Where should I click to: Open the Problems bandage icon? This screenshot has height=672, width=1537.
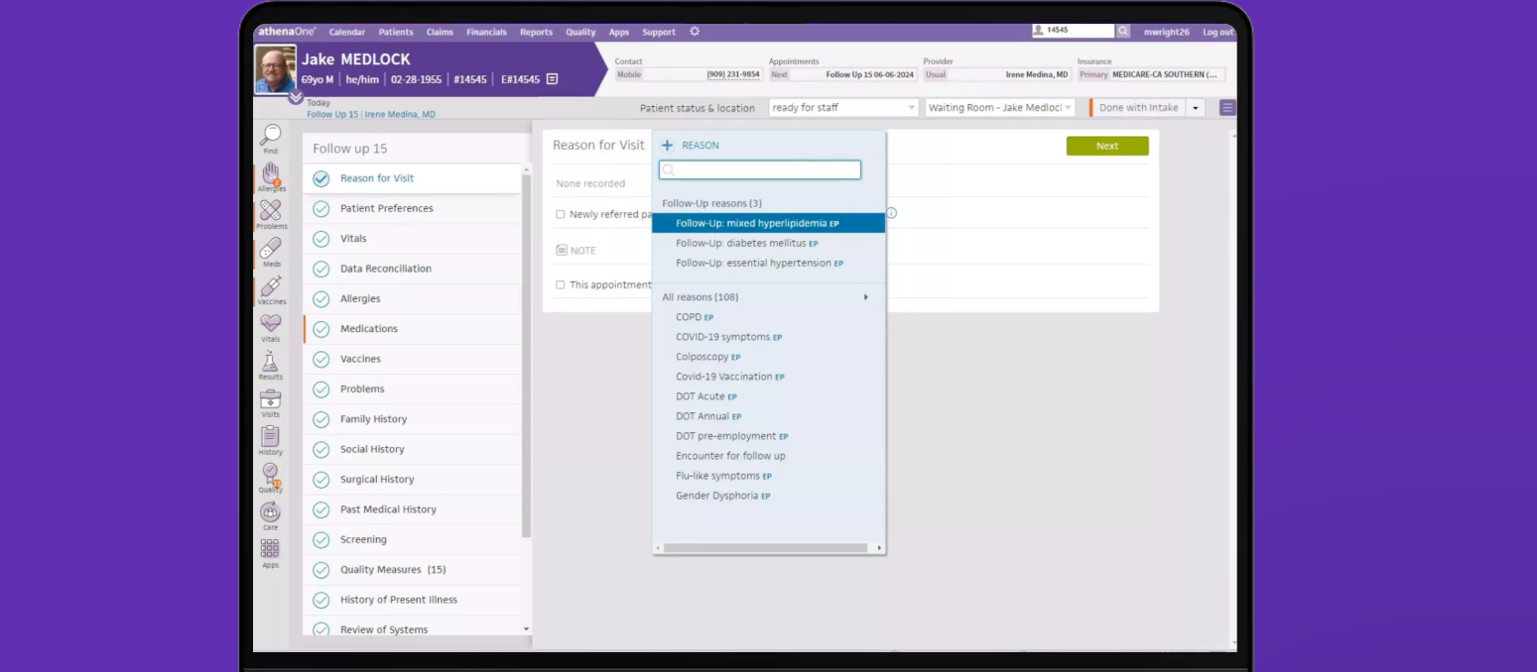click(x=270, y=212)
